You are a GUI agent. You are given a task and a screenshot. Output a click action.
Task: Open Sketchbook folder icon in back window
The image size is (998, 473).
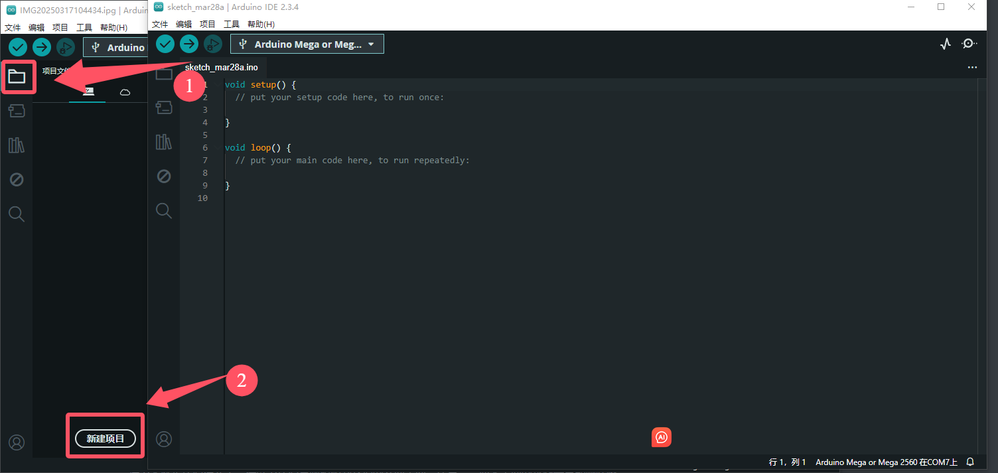[17, 76]
